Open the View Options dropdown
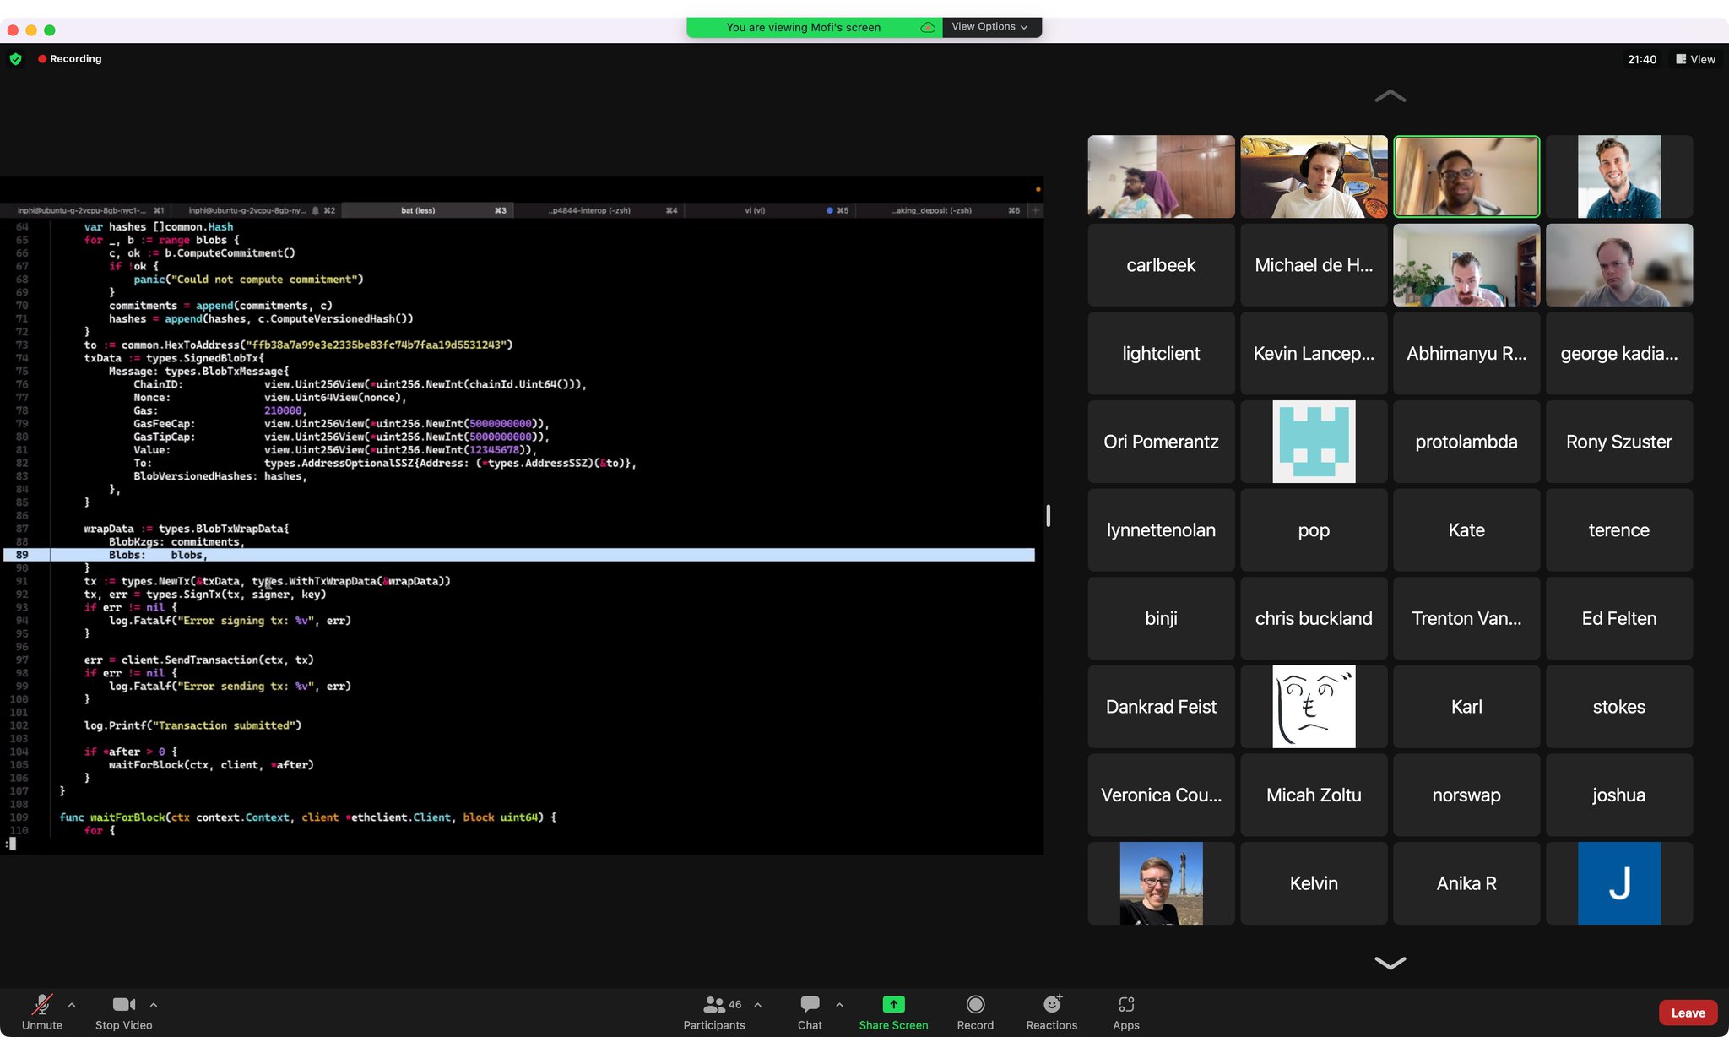 [x=989, y=27]
